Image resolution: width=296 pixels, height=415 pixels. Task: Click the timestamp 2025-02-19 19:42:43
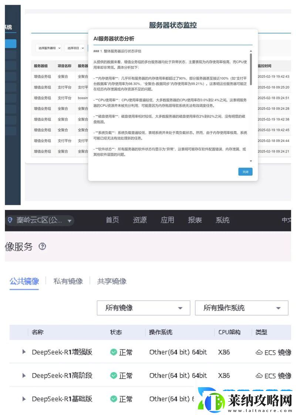click(x=273, y=76)
